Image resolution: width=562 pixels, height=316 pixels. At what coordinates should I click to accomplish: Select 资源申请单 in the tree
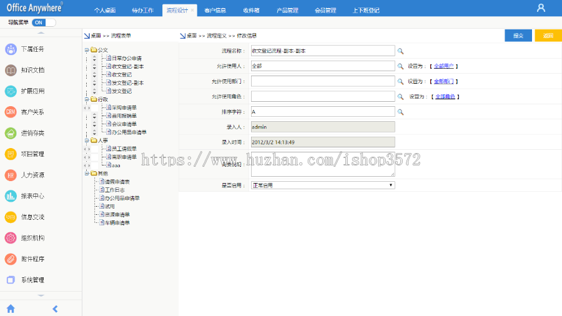click(x=117, y=215)
